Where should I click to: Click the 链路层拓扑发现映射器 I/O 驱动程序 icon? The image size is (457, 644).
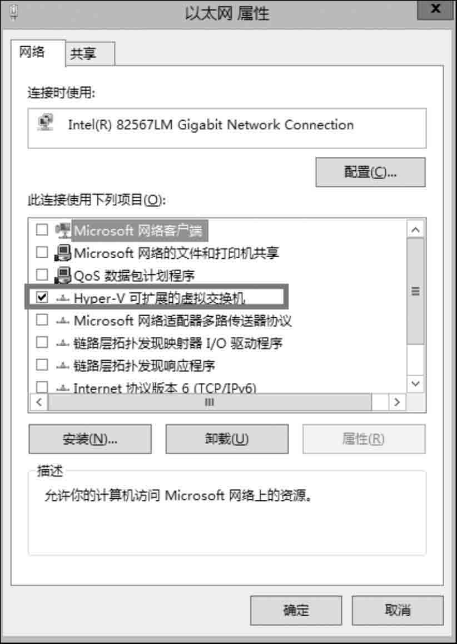click(62, 343)
